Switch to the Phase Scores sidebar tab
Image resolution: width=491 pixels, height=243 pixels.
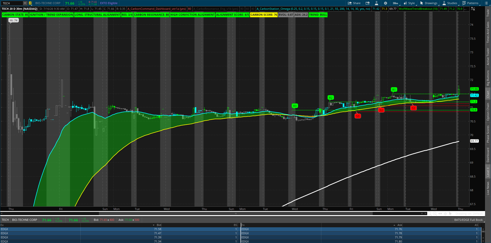pyautogui.click(x=488, y=134)
